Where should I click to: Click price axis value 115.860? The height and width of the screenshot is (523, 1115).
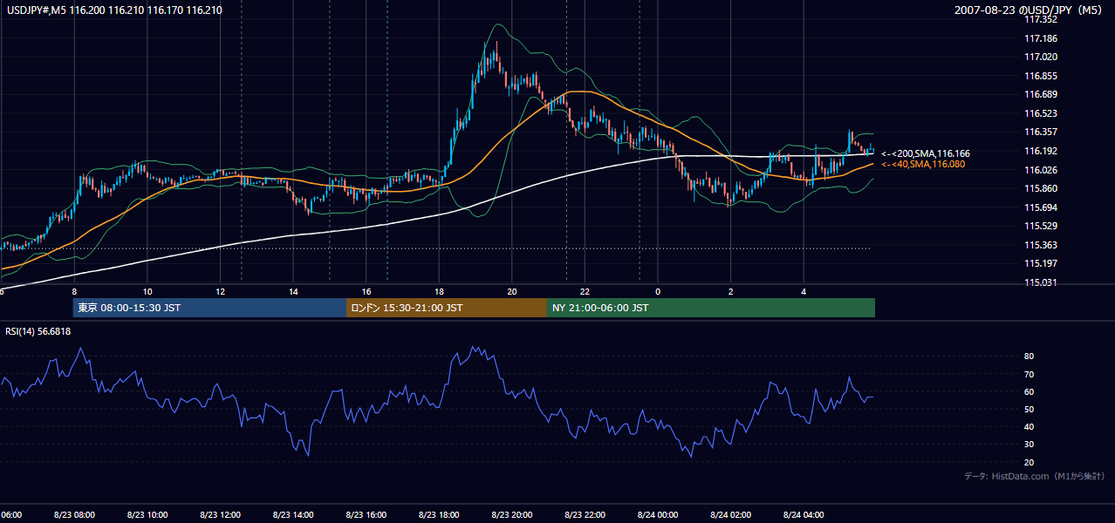[x=1039, y=188]
